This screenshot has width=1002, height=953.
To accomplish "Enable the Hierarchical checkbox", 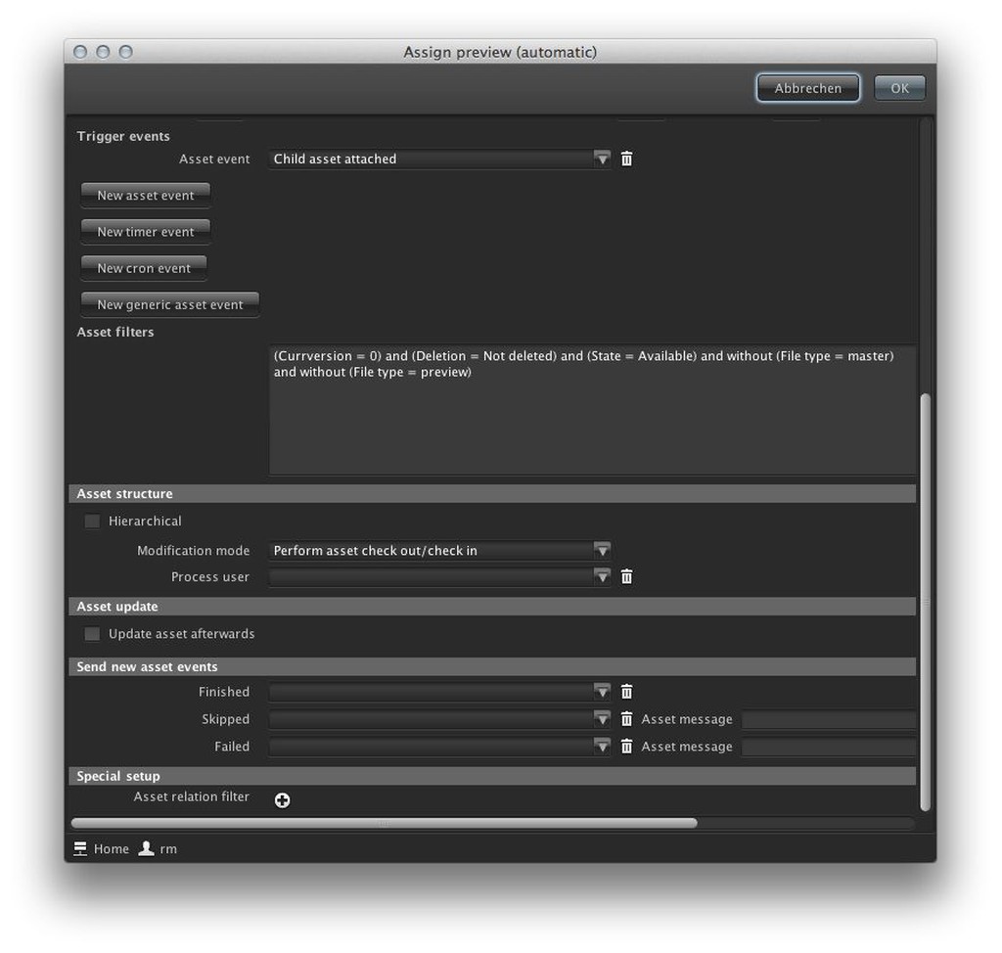I will tap(92, 521).
